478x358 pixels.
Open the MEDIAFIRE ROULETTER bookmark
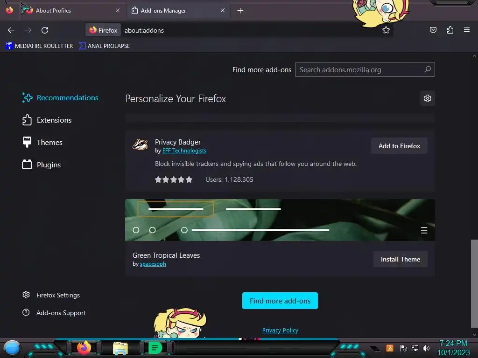coord(39,46)
